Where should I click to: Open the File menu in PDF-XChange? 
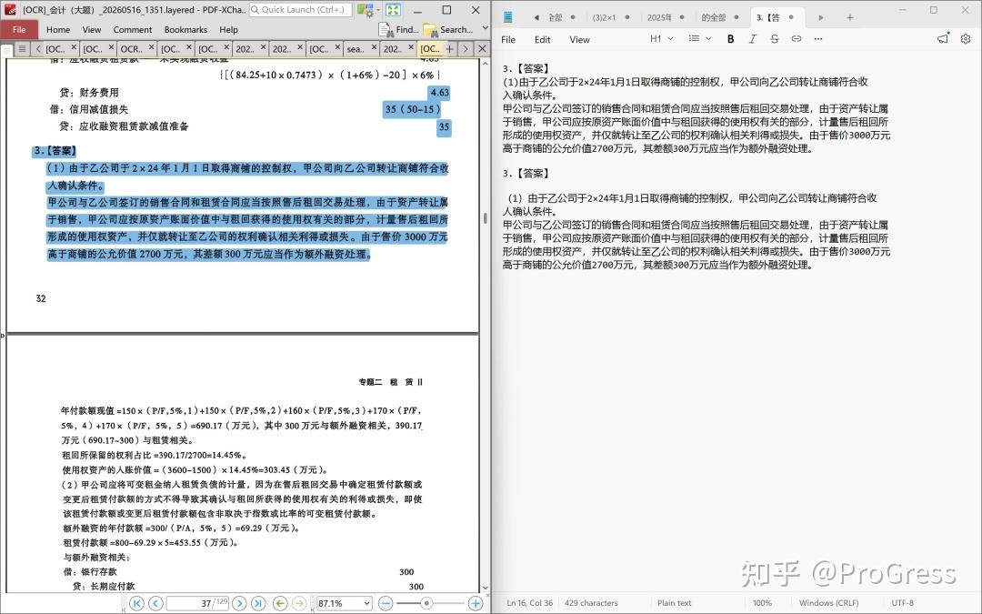(19, 29)
